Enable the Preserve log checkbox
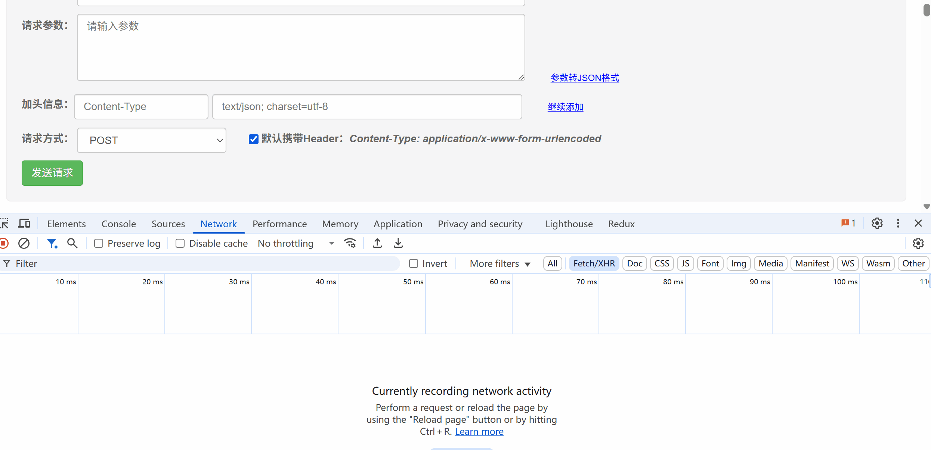The height and width of the screenshot is (450, 931). (99, 243)
